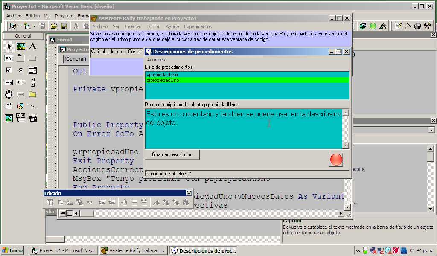Viewport: 437px width, 256px height.
Task: Click the Open Project folder icon
Action: pyautogui.click(x=54, y=26)
